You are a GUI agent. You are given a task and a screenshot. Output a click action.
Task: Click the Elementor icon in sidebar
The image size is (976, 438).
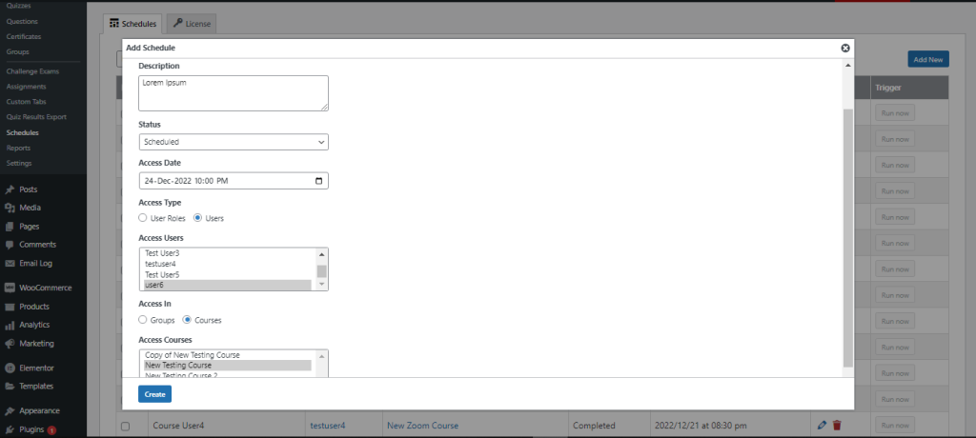10,368
